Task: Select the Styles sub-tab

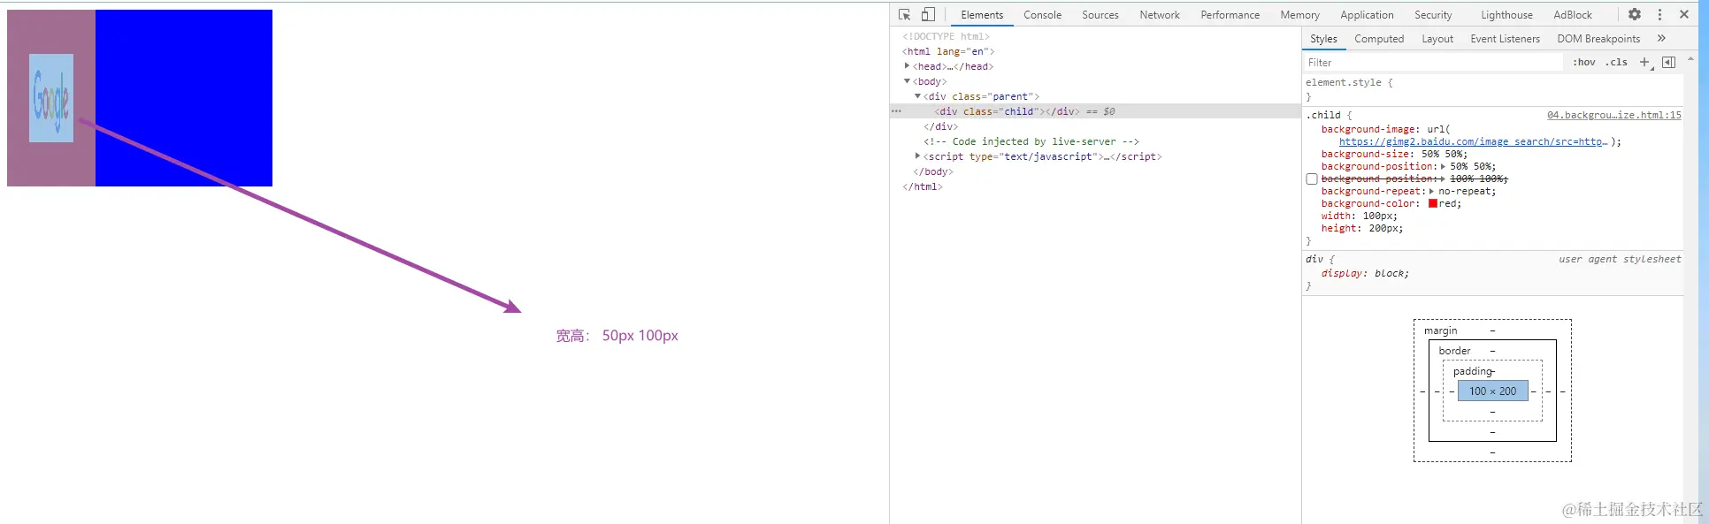Action: coord(1323,39)
